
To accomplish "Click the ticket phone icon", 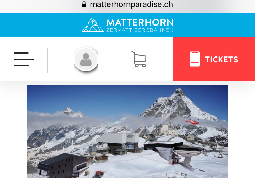I will click(195, 59).
